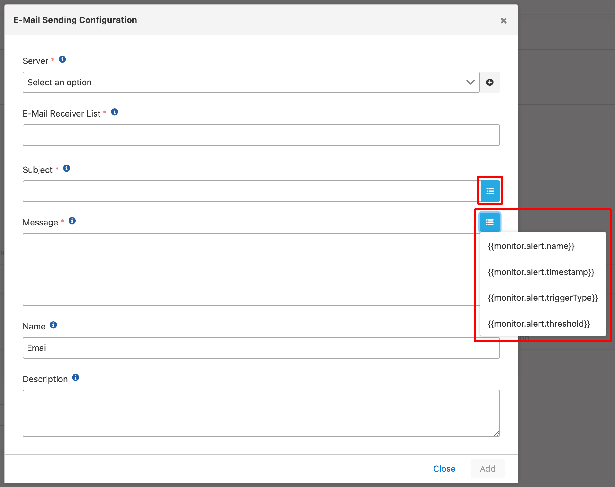The image size is (615, 487).
Task: Insert {{monitor.alert.name}} variable
Action: [531, 246]
